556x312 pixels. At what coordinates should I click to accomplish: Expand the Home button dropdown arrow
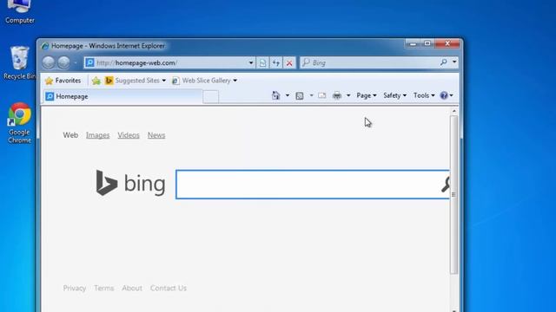pos(288,95)
